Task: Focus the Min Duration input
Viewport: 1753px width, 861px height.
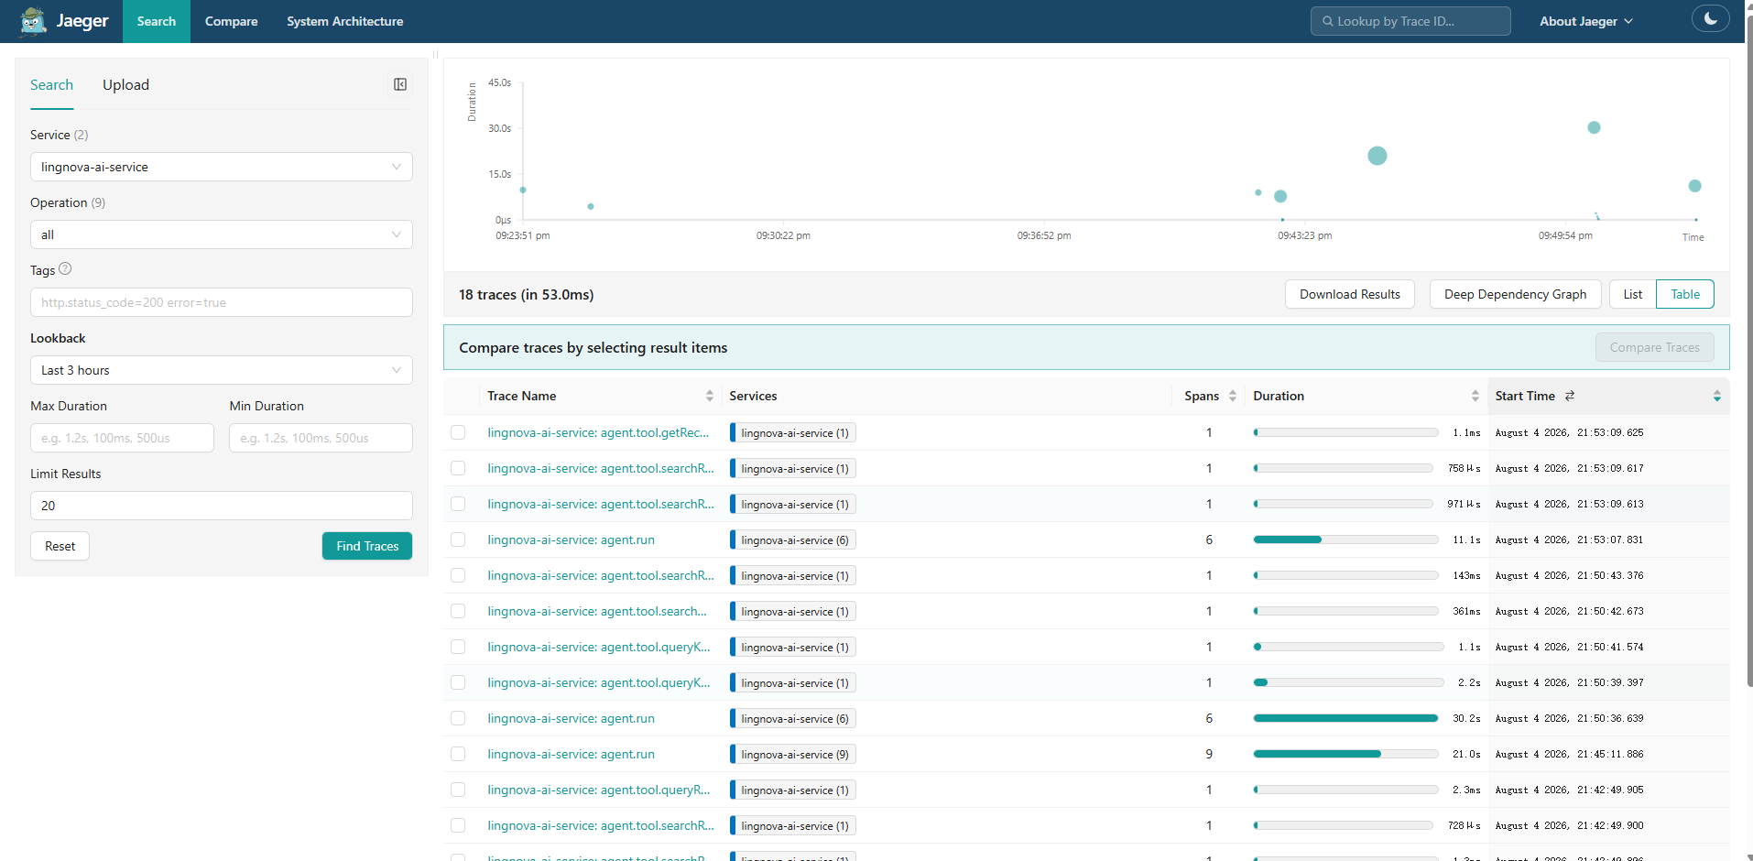Action: click(x=321, y=438)
